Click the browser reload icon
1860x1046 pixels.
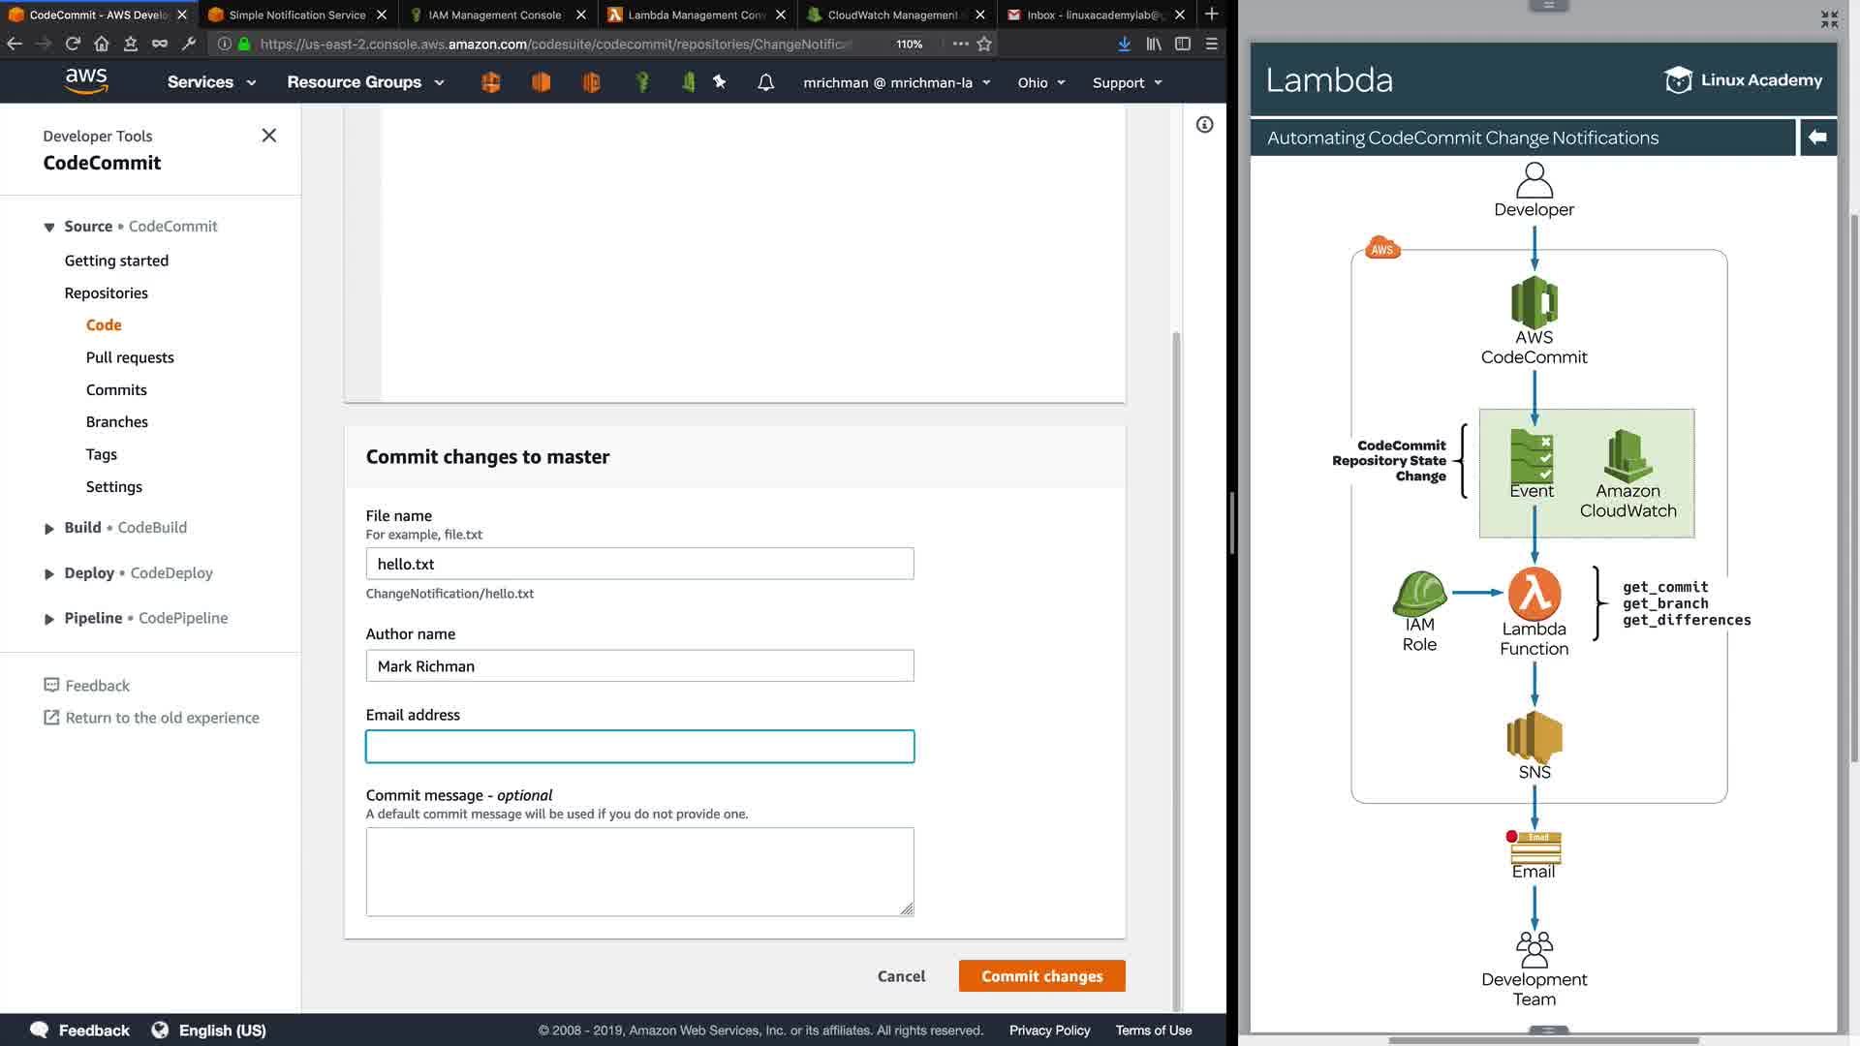click(73, 44)
